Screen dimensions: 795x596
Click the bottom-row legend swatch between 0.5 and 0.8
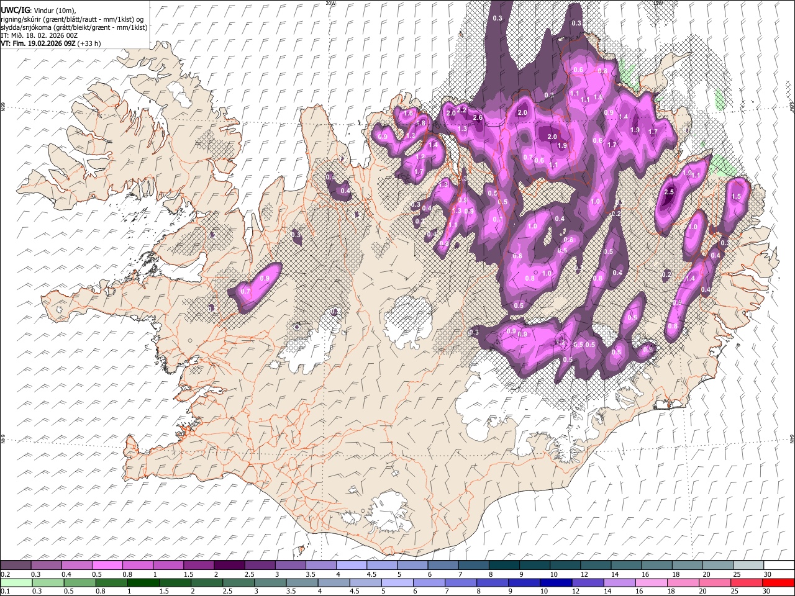[79, 582]
